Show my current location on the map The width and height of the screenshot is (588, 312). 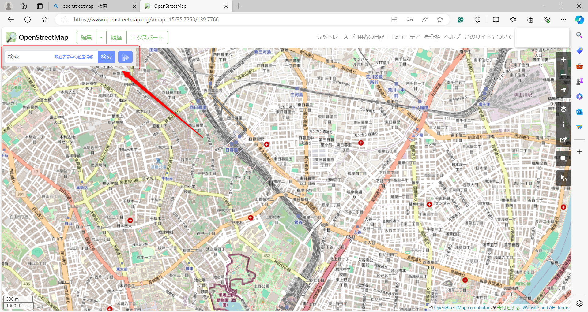point(563,90)
